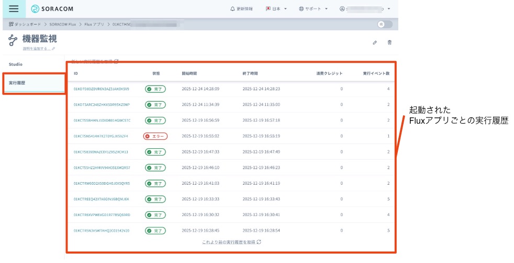Toggle the theme switch in breadcrumb bar

tap(384, 25)
